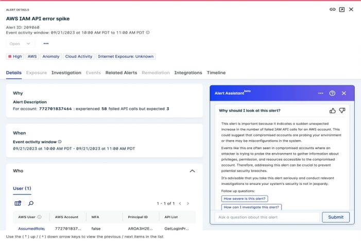Sort by AWS Account column header

pos(66,217)
